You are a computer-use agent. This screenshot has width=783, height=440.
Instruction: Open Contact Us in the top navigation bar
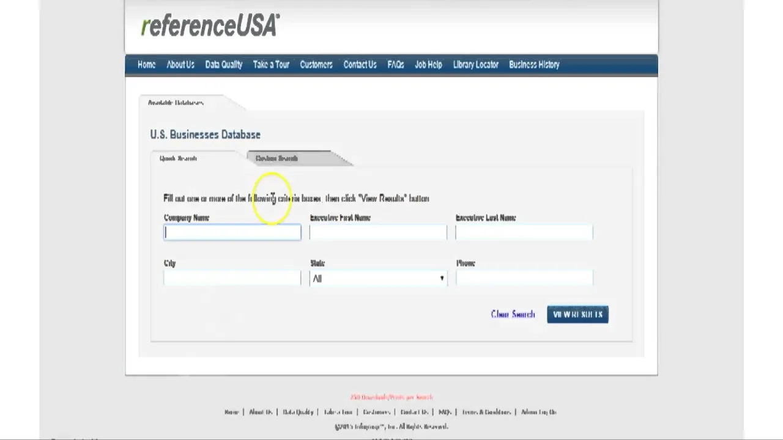pos(360,64)
